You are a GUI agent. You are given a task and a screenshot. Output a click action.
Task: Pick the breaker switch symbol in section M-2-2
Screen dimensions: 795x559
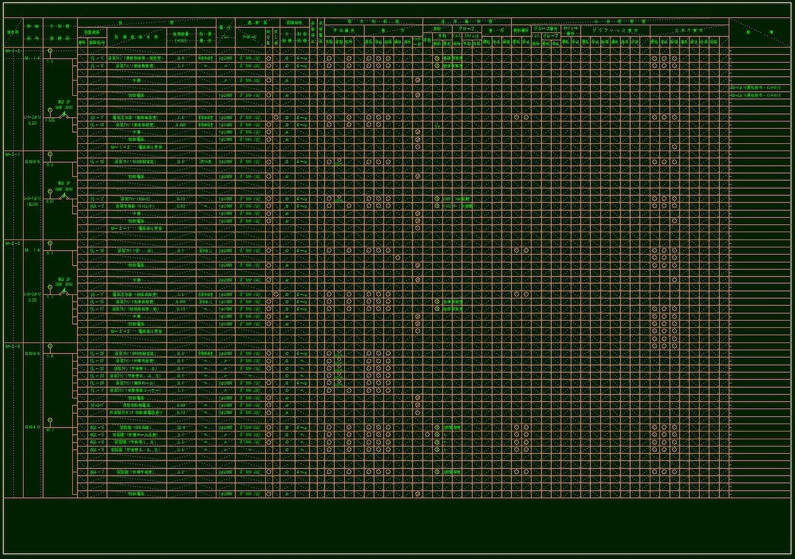click(x=64, y=293)
